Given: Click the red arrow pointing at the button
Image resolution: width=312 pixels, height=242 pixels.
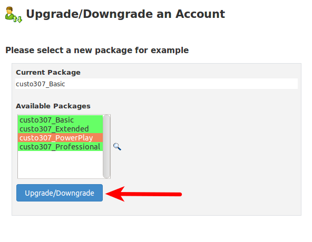Looking at the screenshot, I should (x=143, y=194).
